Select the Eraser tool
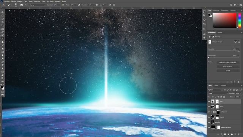The image size is (243, 137). [x=3, y=49]
